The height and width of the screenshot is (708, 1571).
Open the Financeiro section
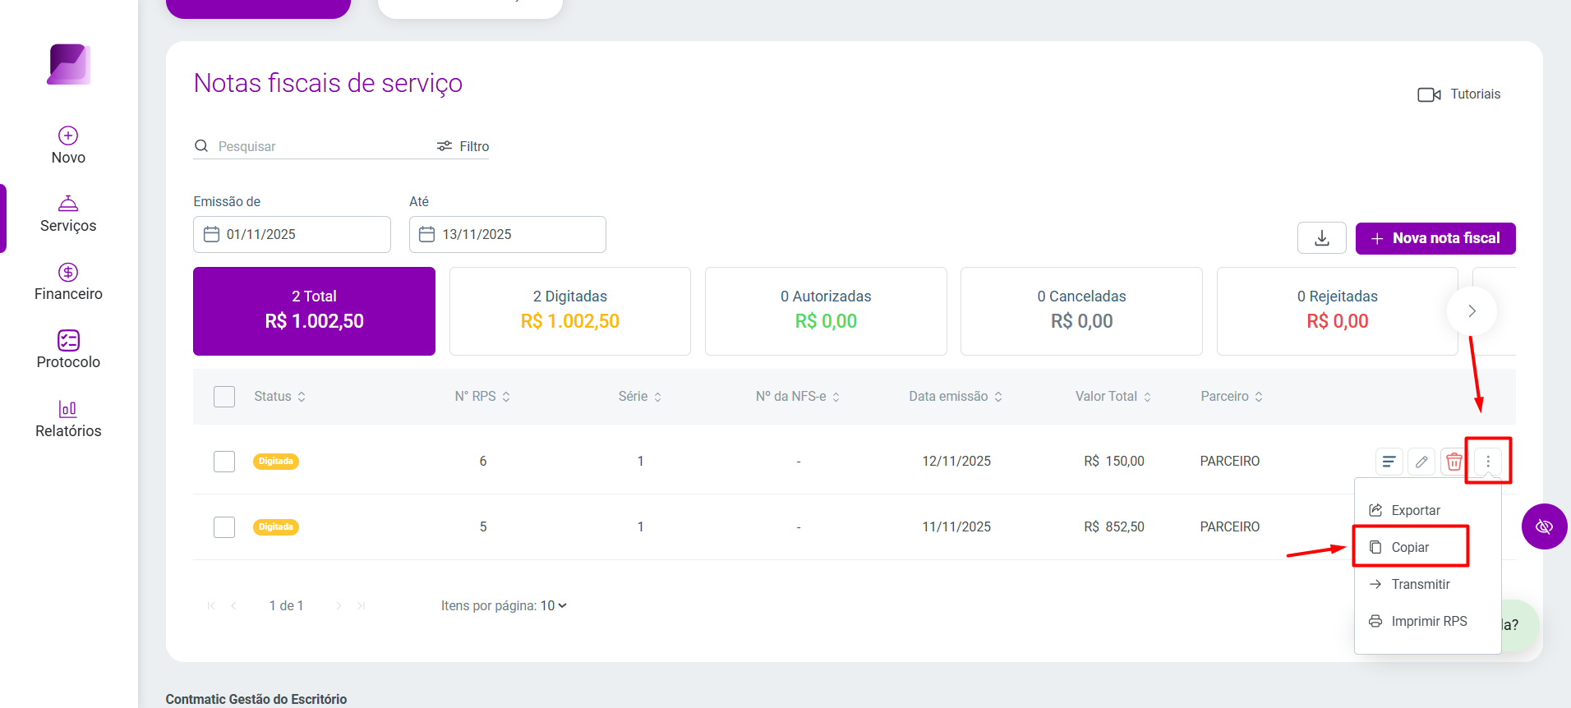(x=68, y=282)
